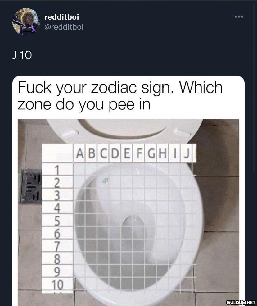Click column header A in the grid
The height and width of the screenshot is (306, 257).
coord(80,153)
